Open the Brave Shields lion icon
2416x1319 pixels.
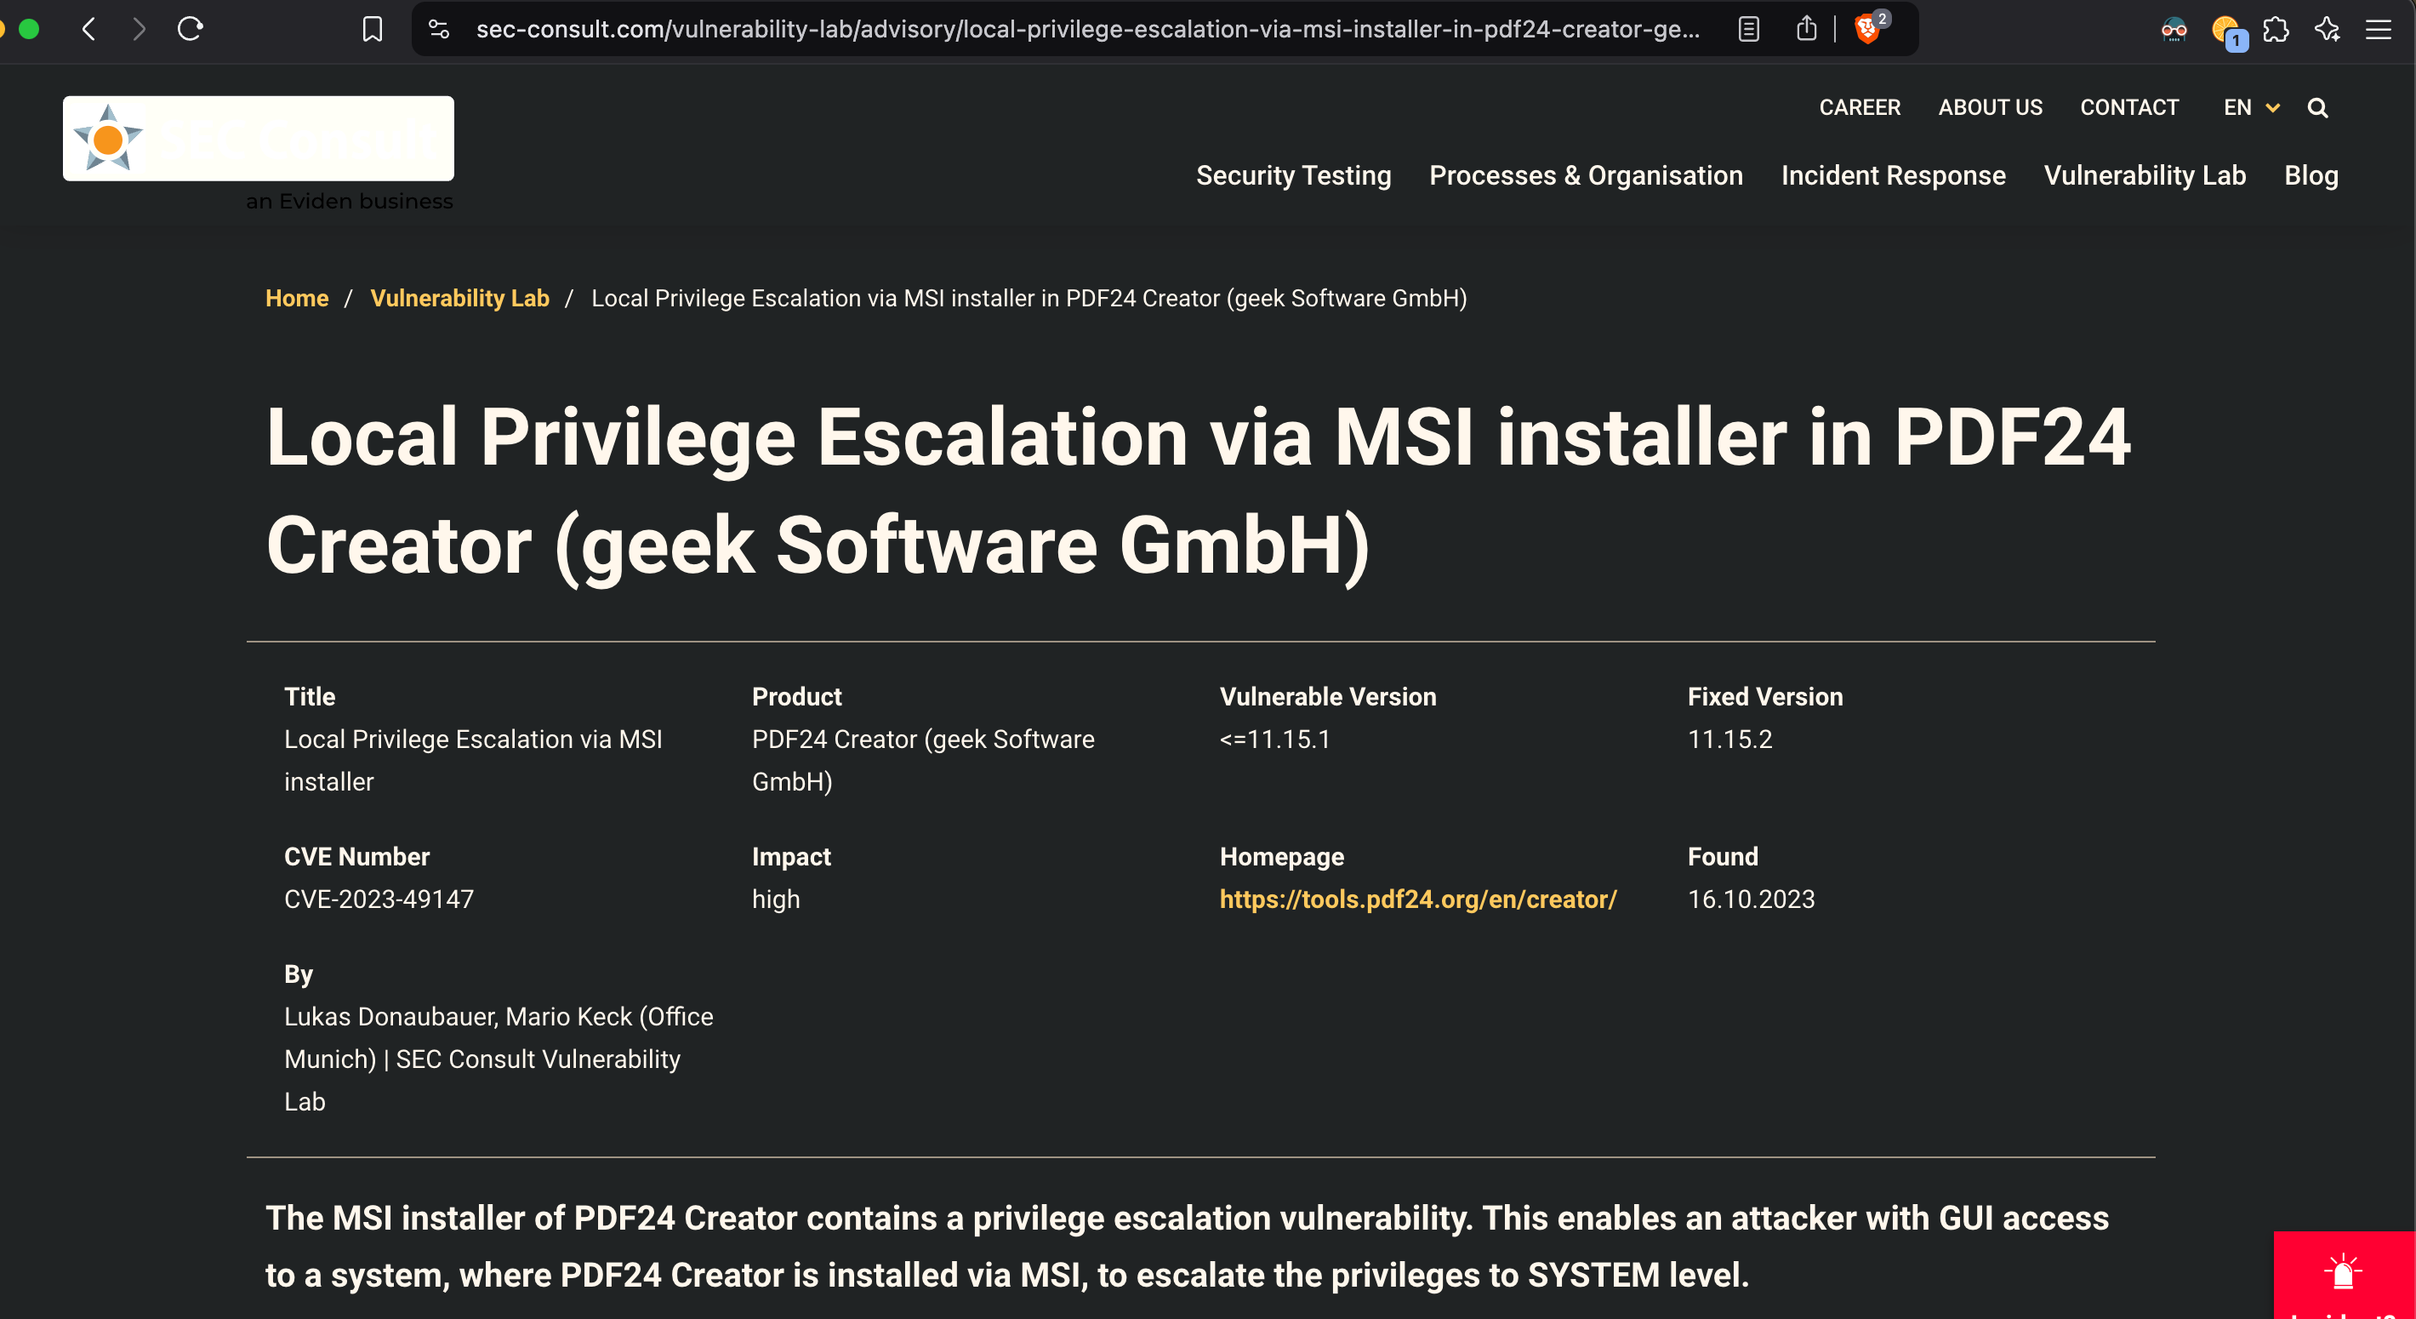point(1867,29)
